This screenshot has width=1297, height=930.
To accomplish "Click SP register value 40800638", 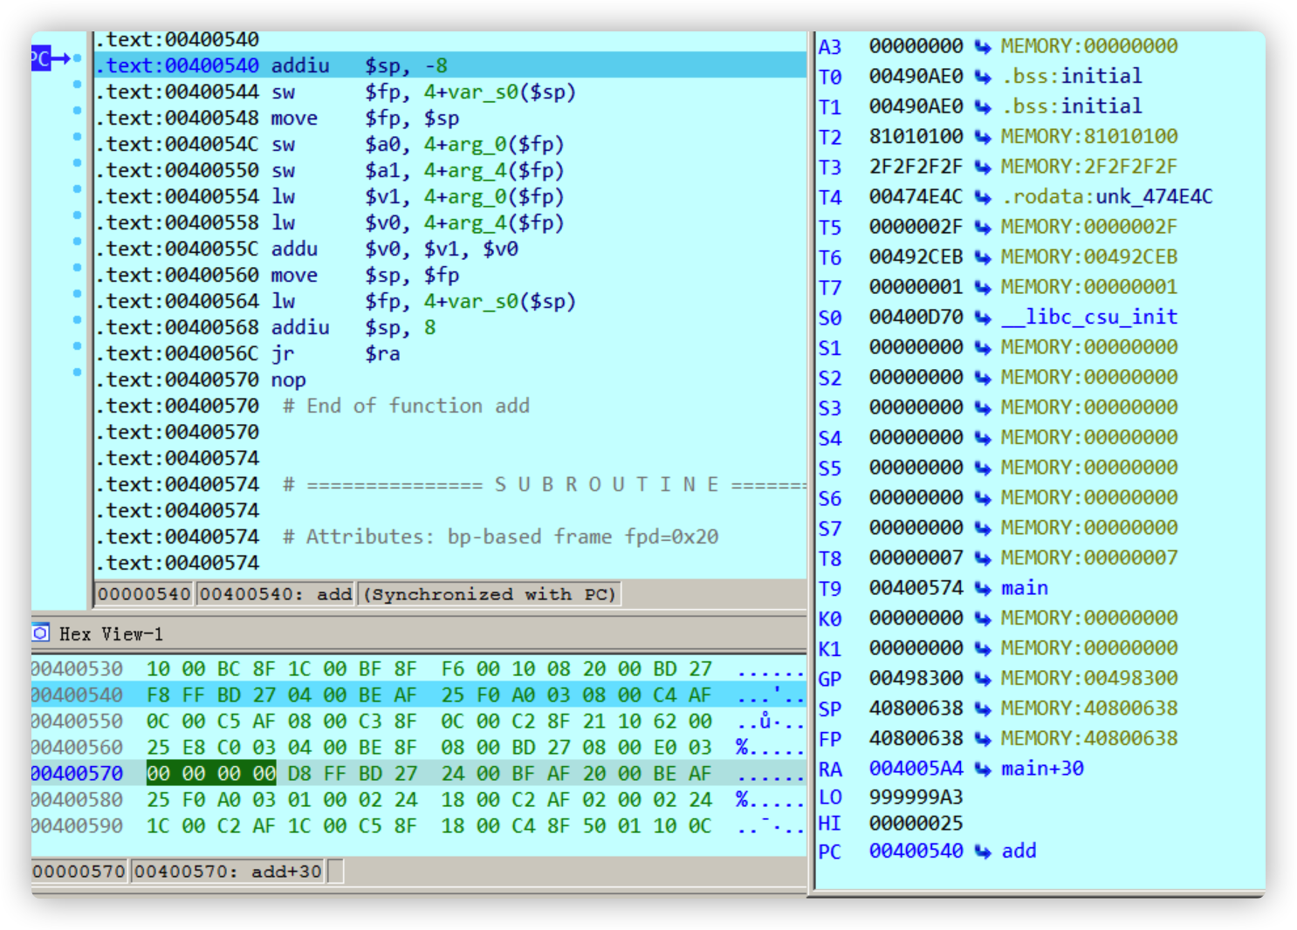I will 916,708.
